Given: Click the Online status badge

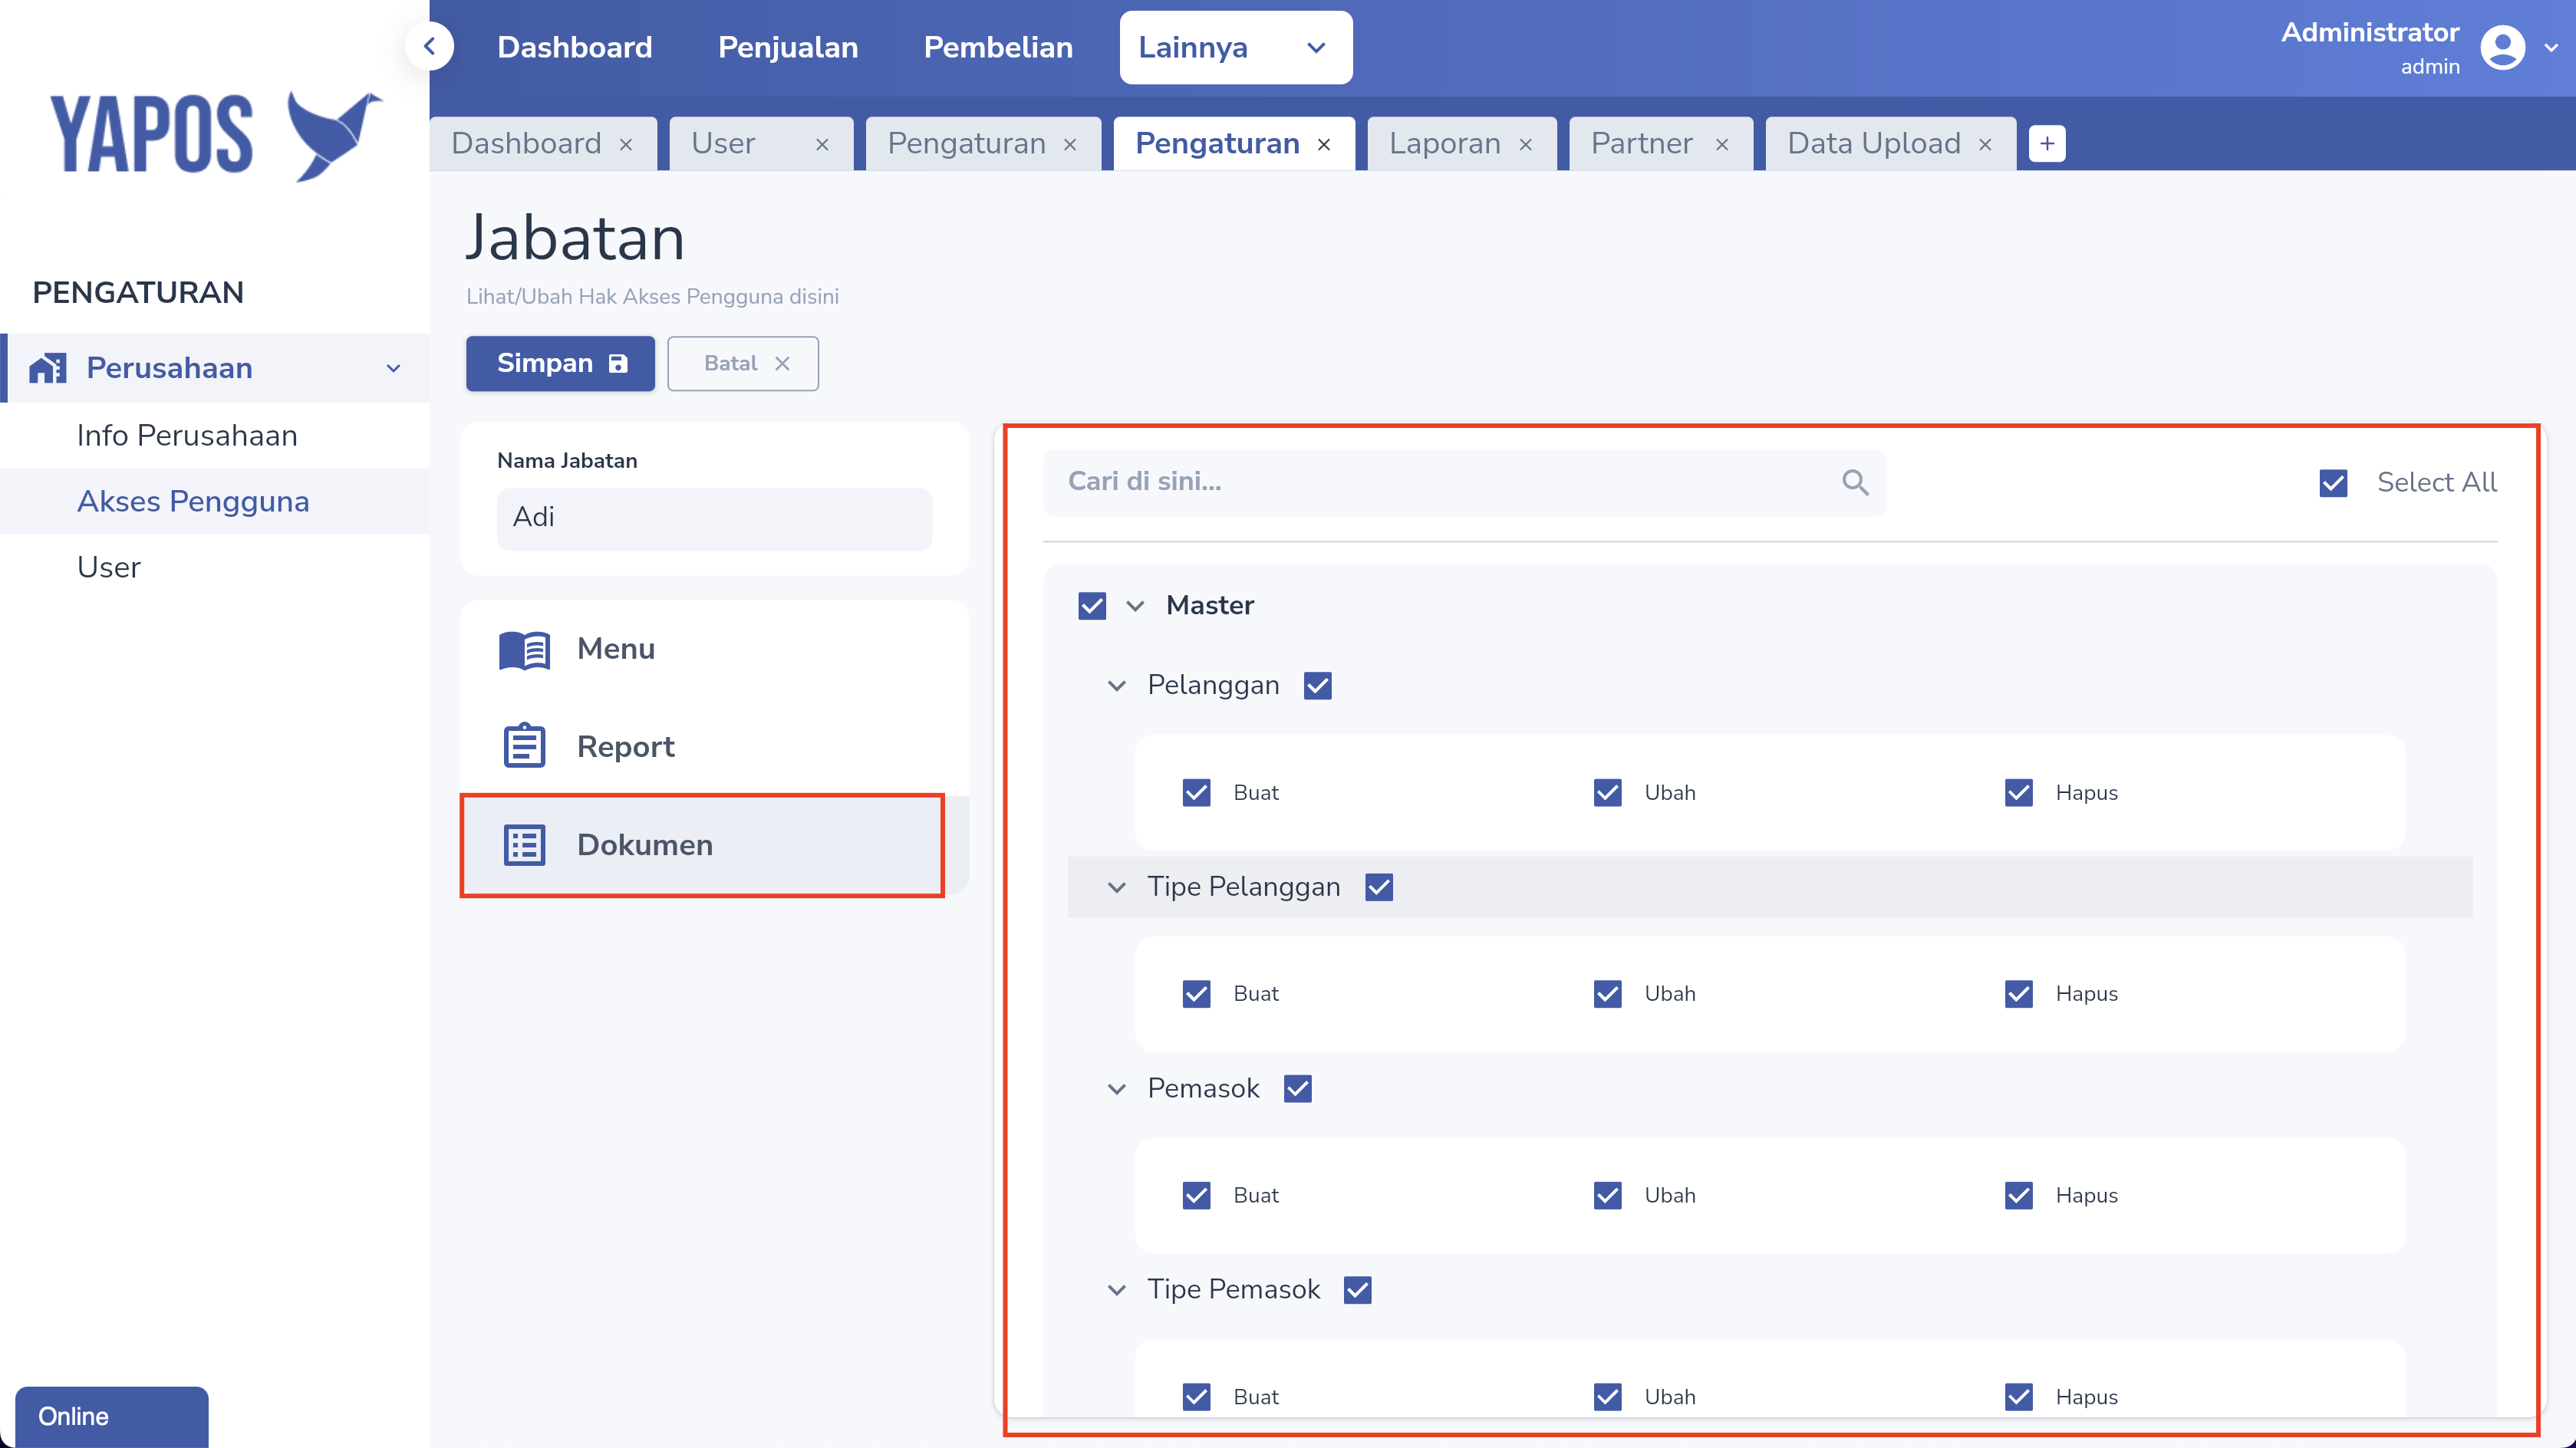Looking at the screenshot, I should click(x=112, y=1417).
